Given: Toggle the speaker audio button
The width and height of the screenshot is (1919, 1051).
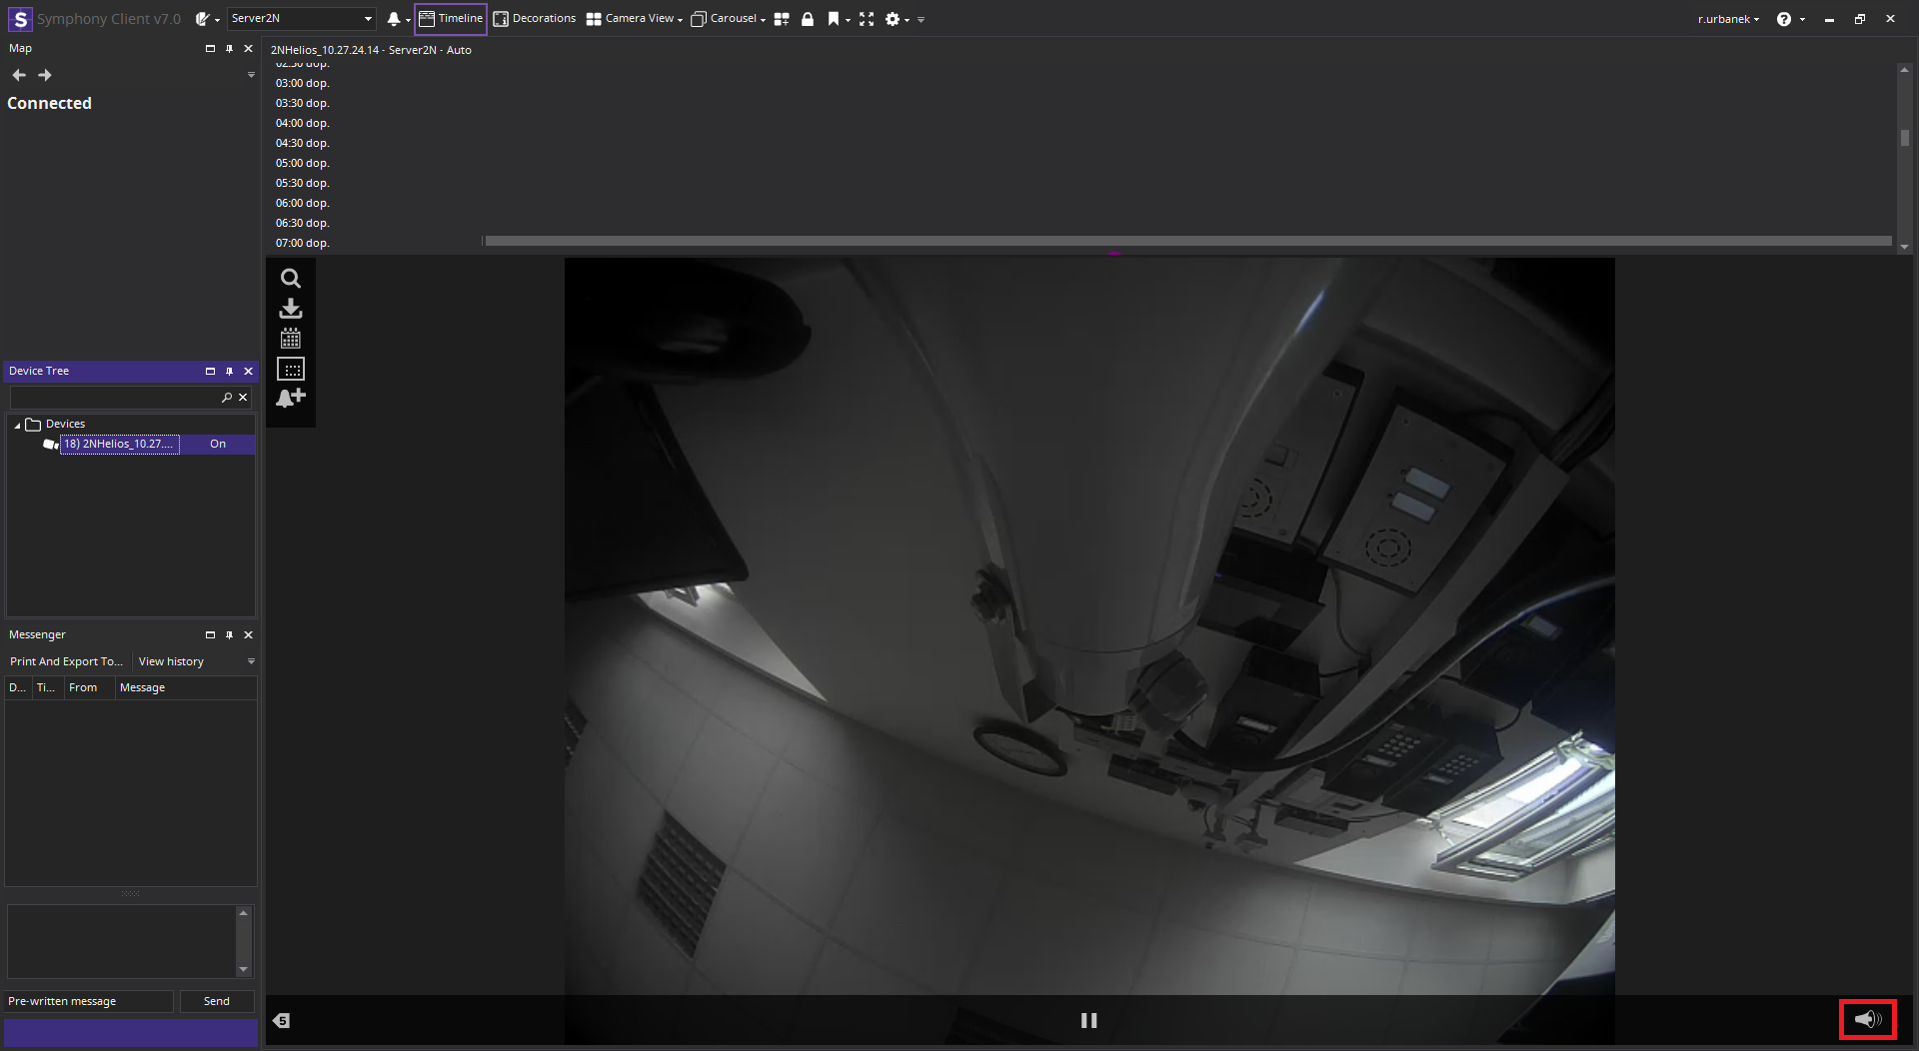Looking at the screenshot, I should point(1867,1020).
